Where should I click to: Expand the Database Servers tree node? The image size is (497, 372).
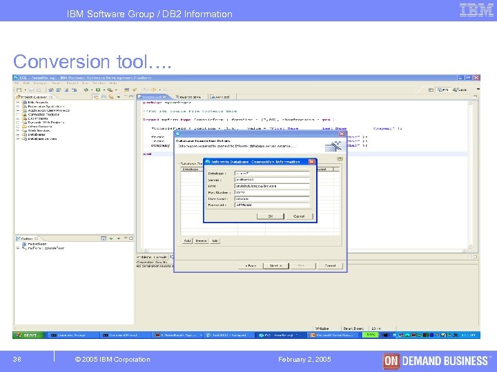(x=18, y=138)
